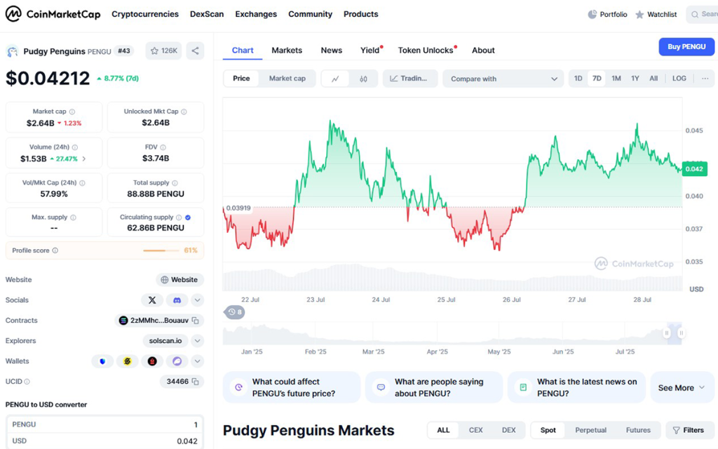Image resolution: width=718 pixels, height=449 pixels.
Task: Click the yellow wallet icon
Action: [x=128, y=361]
